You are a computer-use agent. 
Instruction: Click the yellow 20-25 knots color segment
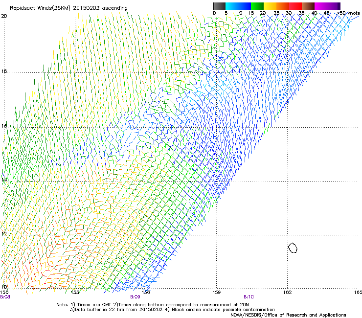pos(270,6)
